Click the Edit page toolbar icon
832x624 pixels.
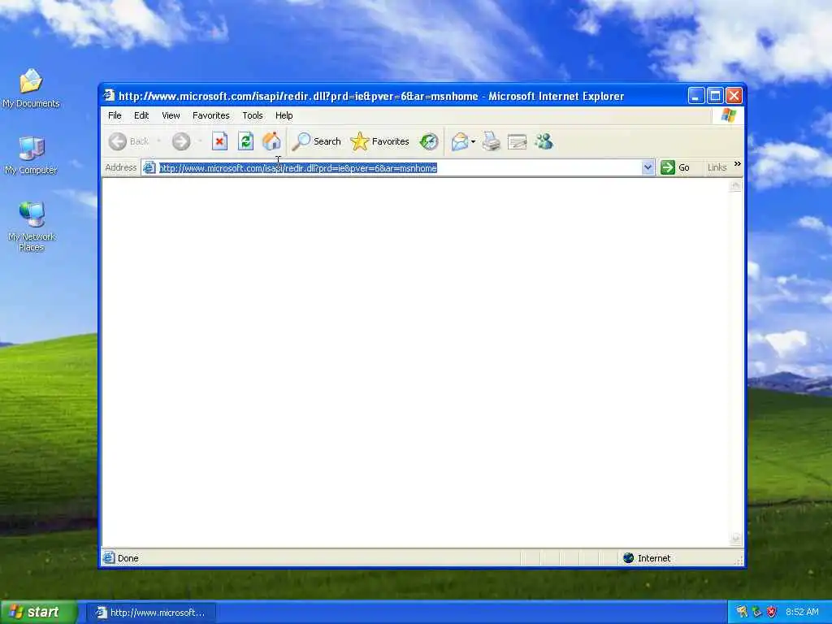click(517, 141)
